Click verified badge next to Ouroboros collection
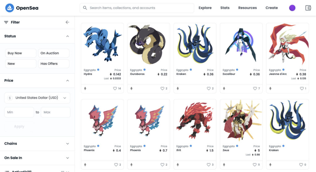 [144, 70]
